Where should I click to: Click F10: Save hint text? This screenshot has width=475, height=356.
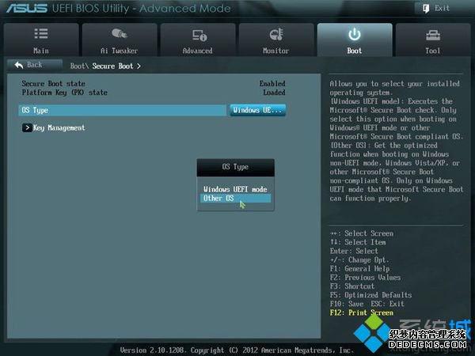[x=347, y=304]
